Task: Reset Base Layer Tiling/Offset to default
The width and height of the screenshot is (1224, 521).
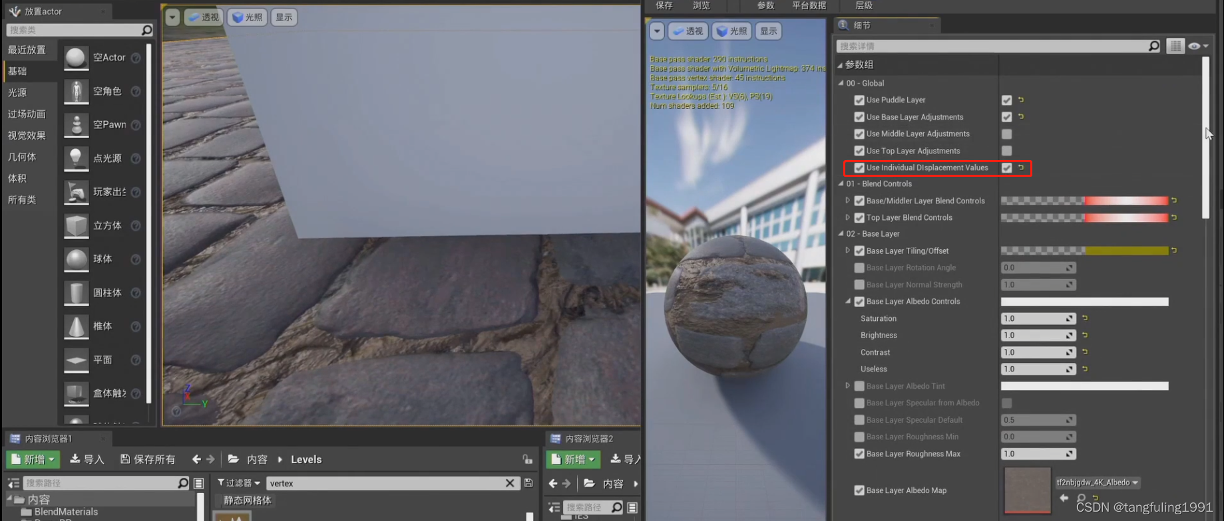Action: (x=1174, y=251)
